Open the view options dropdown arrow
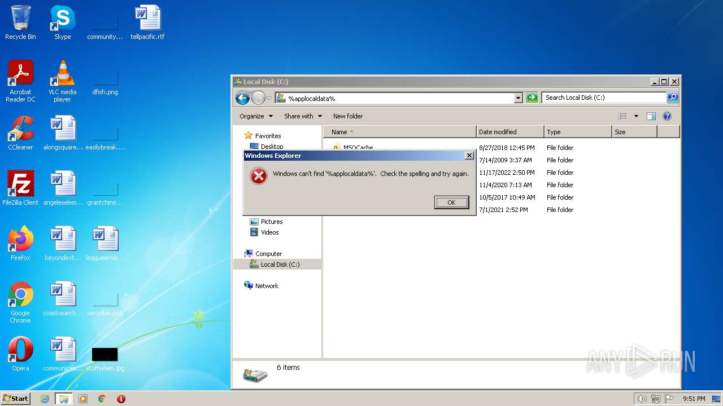 point(636,116)
